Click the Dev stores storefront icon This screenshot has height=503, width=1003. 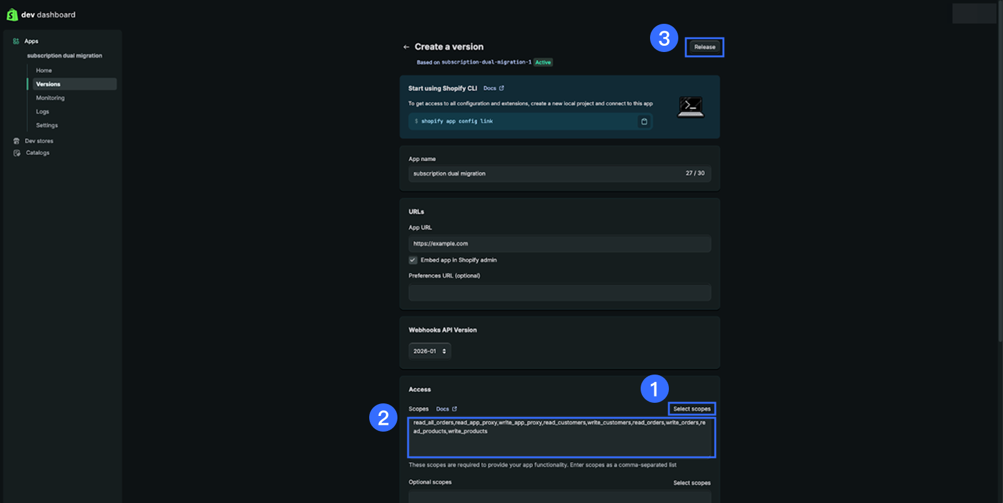coord(16,141)
